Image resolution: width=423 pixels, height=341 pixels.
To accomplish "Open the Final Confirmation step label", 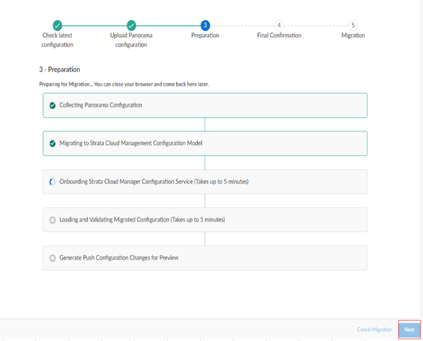I will click(279, 35).
